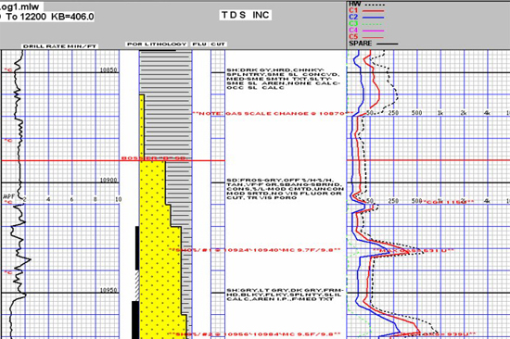Click the CUT column header
Screen dimensions: 510x339
coord(218,44)
